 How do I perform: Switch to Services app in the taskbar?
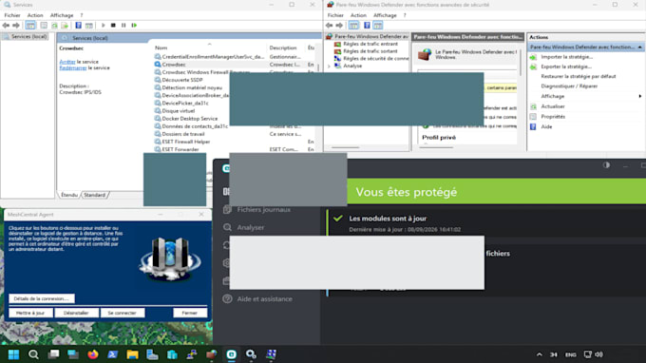click(251, 354)
